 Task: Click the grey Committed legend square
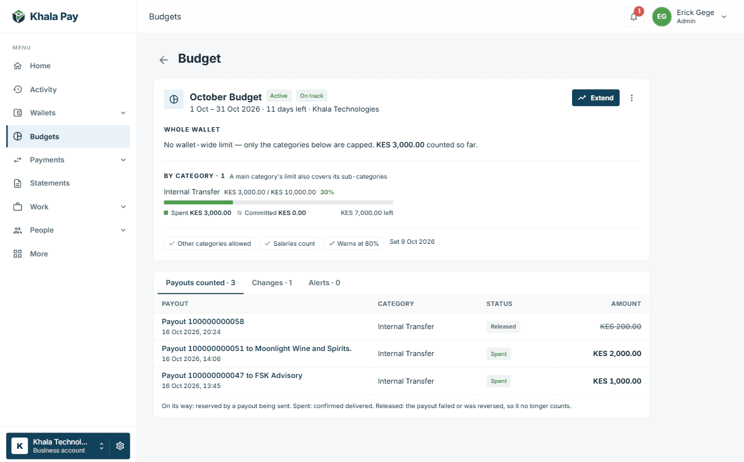point(240,213)
